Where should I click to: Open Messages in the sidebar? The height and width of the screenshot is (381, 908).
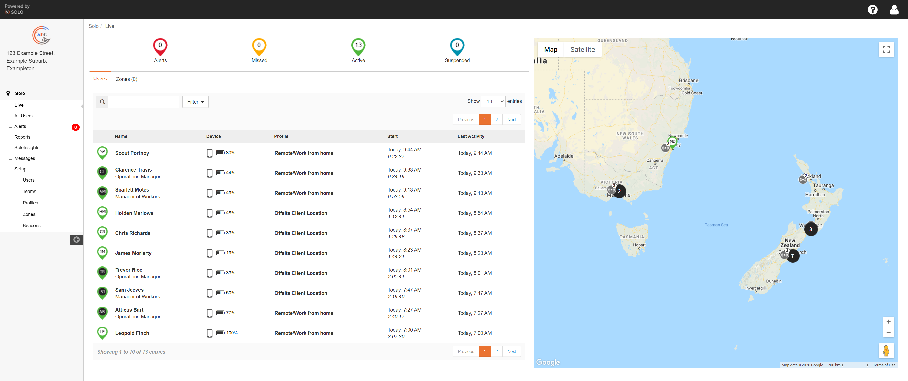coord(25,159)
